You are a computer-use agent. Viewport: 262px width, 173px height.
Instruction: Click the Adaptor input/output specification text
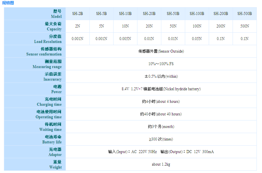tap(161, 152)
